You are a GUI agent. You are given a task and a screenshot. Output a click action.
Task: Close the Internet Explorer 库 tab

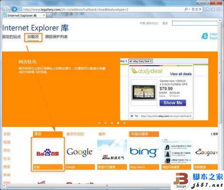44,15
